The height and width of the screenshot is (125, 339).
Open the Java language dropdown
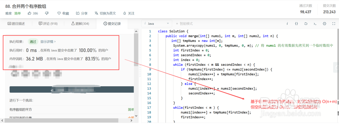157,24
